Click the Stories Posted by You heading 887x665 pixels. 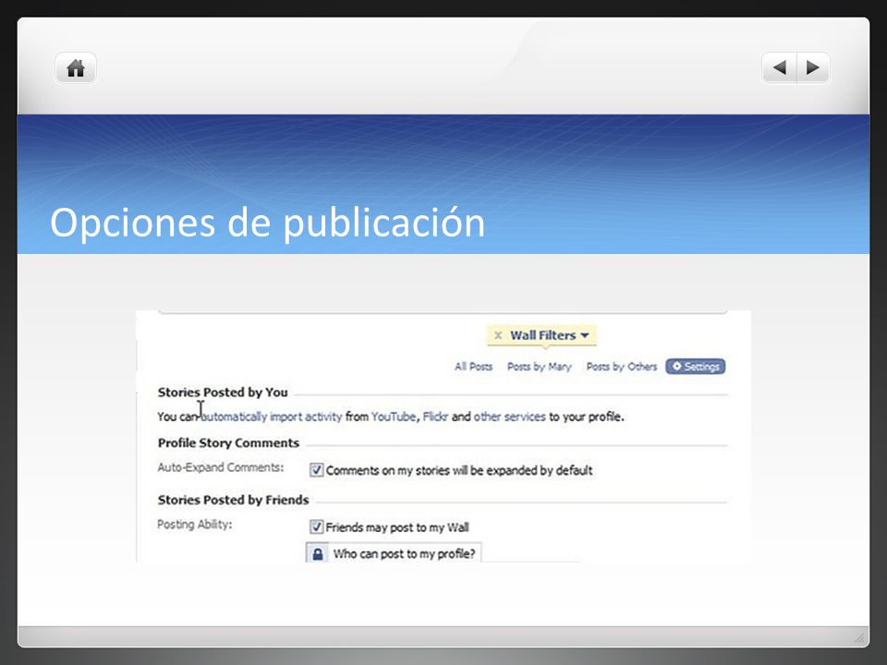coord(223,392)
